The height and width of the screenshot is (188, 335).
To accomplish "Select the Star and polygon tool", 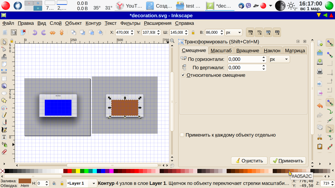I will [x=4, y=101].
